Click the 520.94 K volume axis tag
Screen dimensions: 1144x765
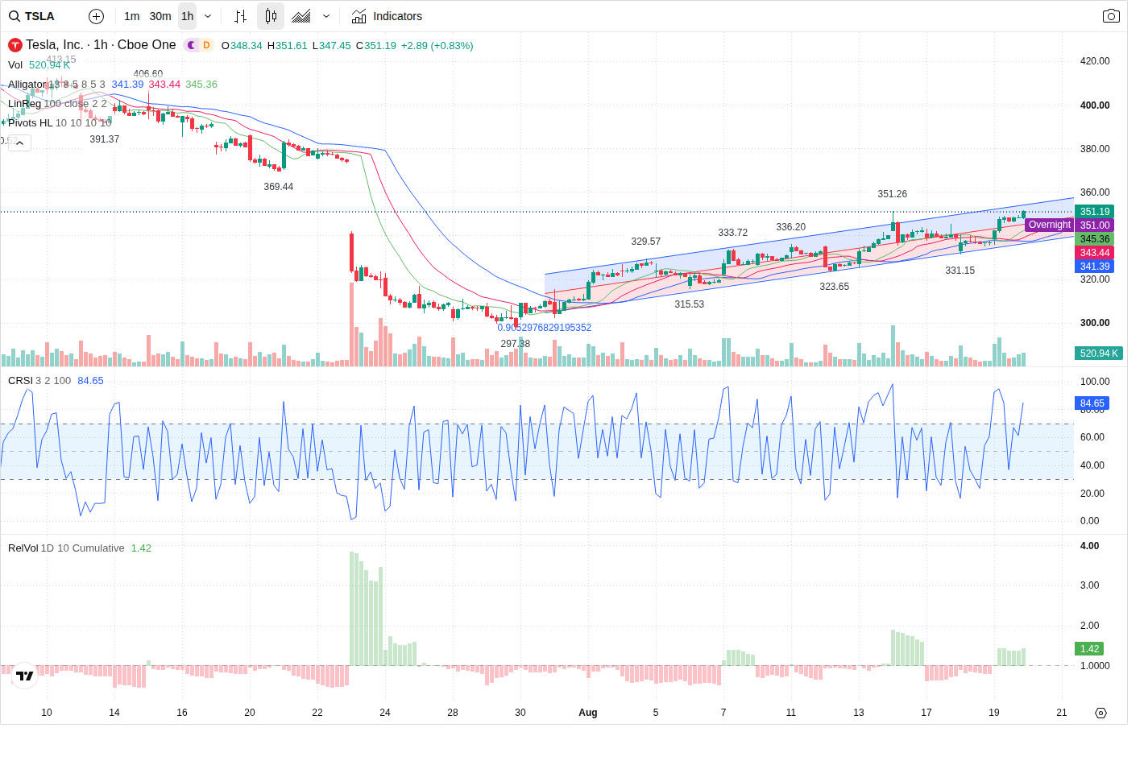(1099, 354)
